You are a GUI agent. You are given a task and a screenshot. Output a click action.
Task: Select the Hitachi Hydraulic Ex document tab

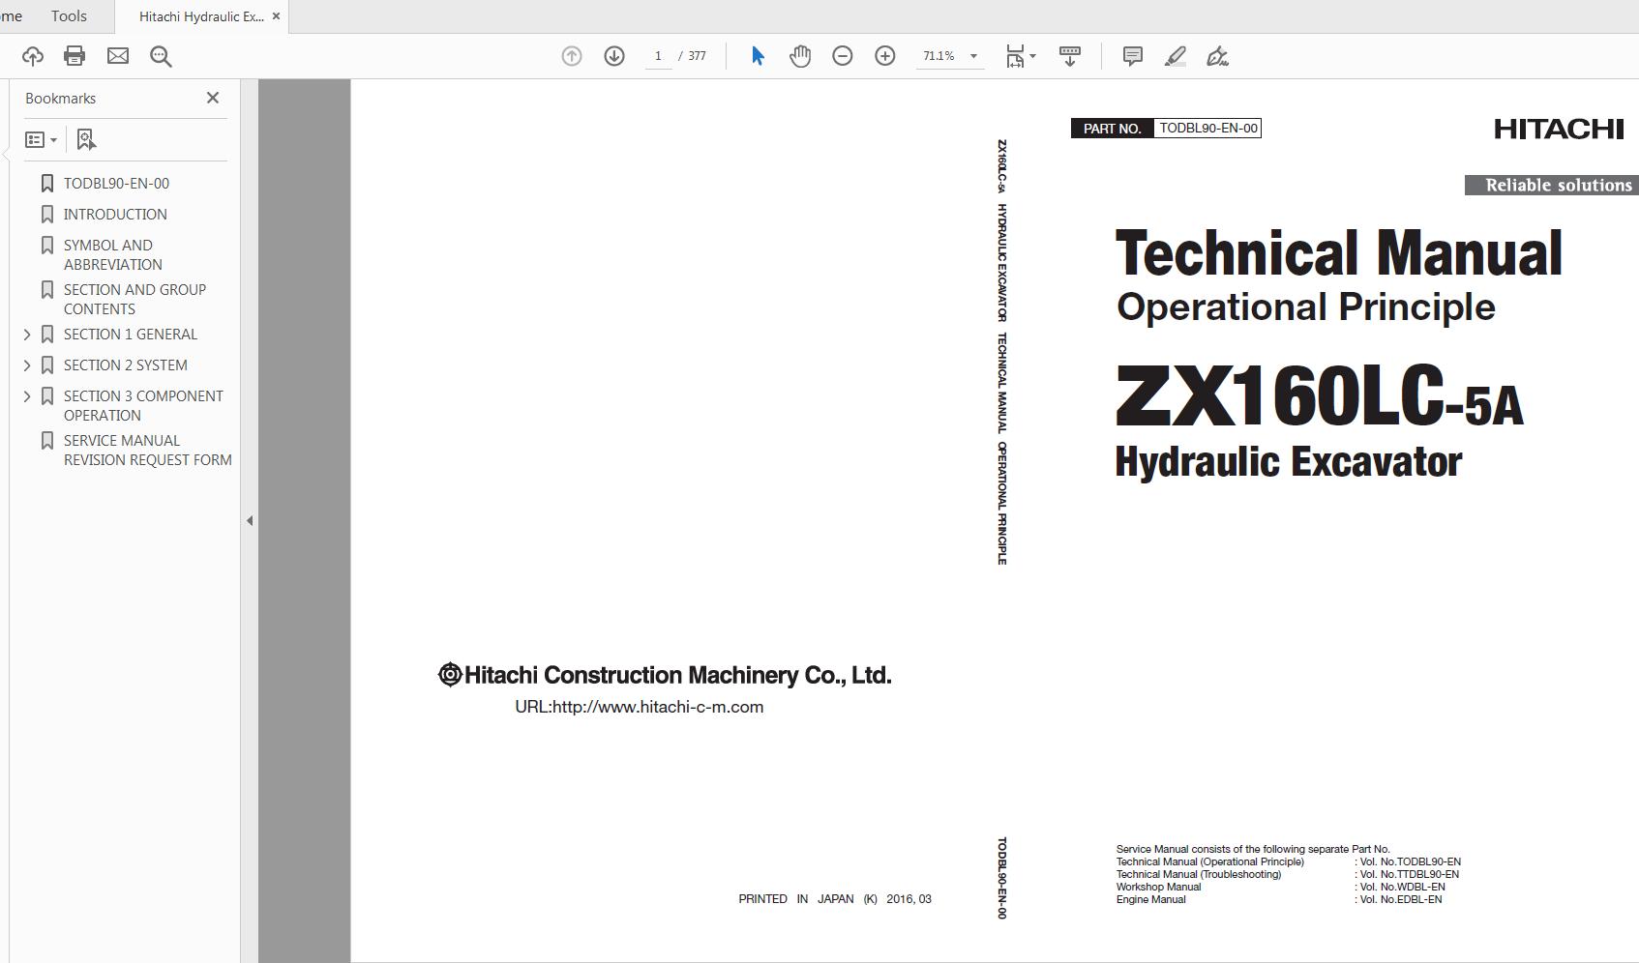[x=196, y=15]
